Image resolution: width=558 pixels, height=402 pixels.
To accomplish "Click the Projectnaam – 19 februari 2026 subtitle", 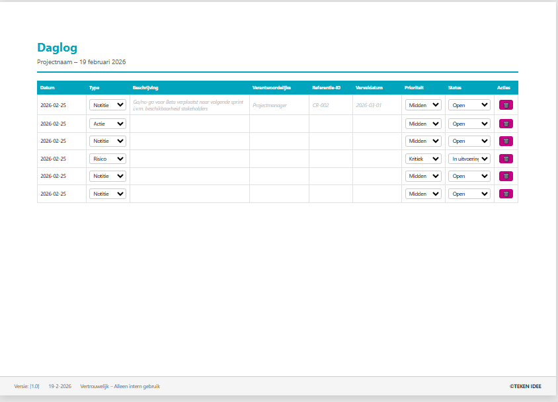I will click(x=81, y=62).
